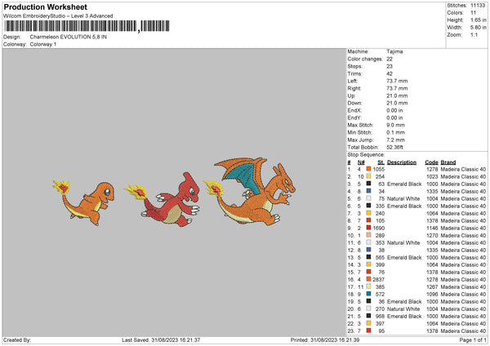The image size is (490, 346).
Task: Click the Production Worksheet title
Action: coord(44,7)
